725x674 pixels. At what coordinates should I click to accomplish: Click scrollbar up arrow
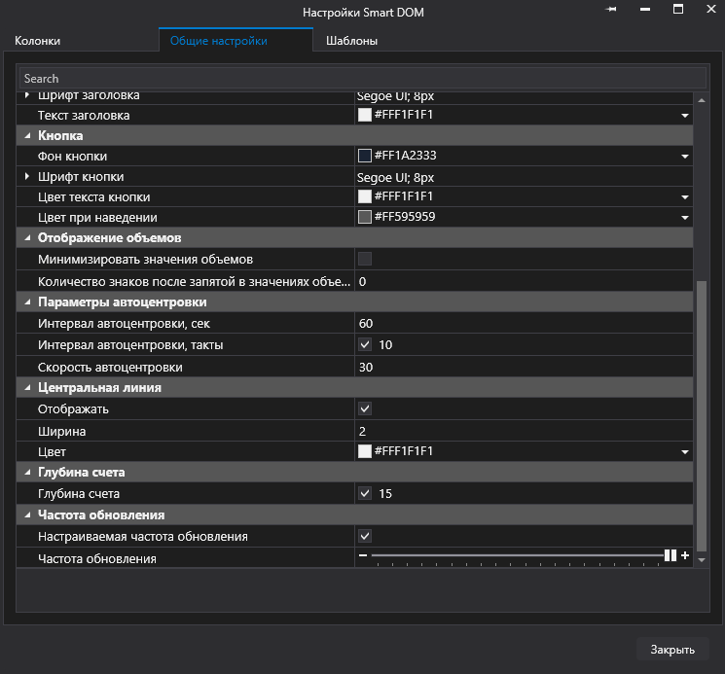pos(702,100)
